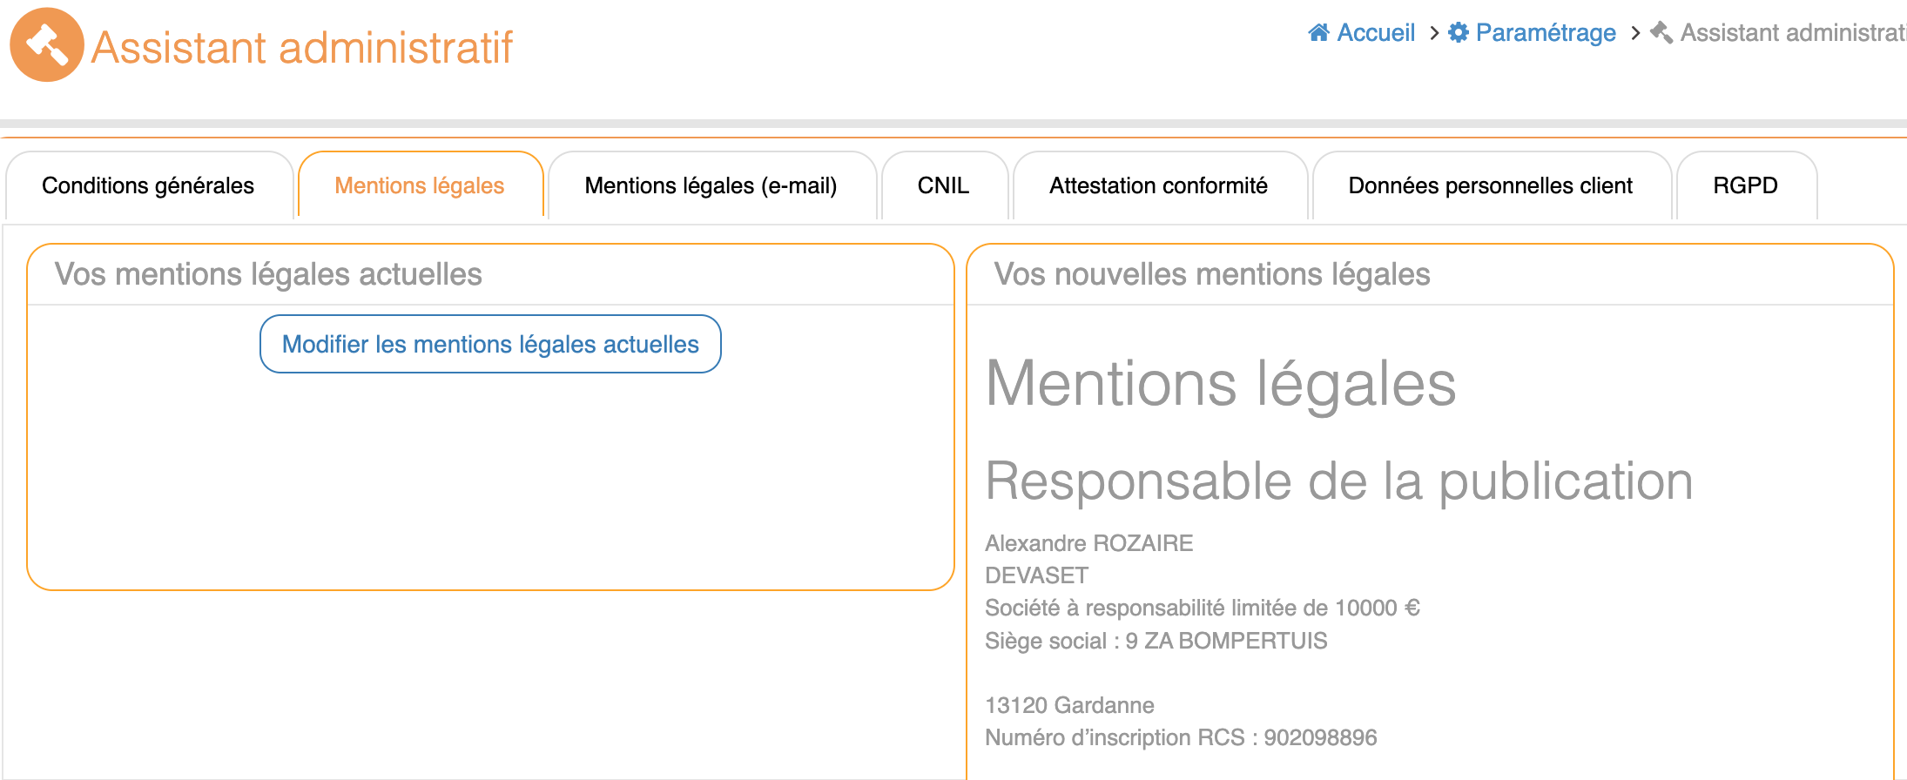The height and width of the screenshot is (780, 1907).
Task: Click the orange gavel logo icon
Action: [x=47, y=45]
